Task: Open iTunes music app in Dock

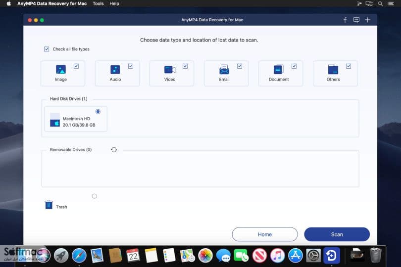Action: point(277,255)
